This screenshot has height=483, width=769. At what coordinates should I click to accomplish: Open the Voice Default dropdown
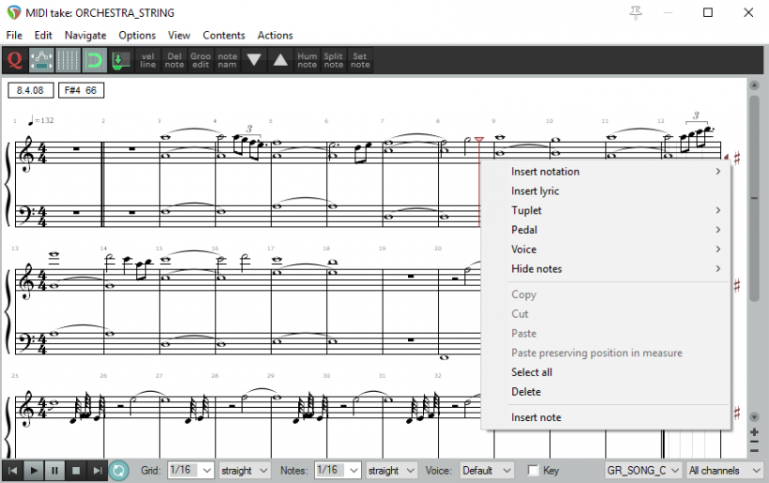point(487,470)
